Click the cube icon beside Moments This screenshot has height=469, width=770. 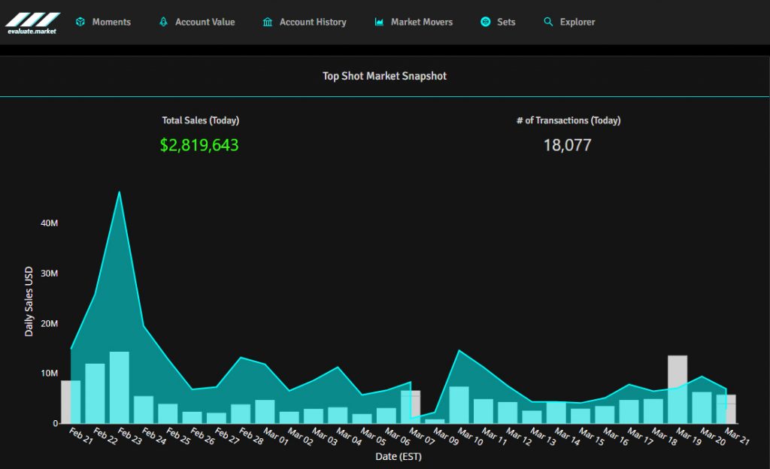(80, 23)
